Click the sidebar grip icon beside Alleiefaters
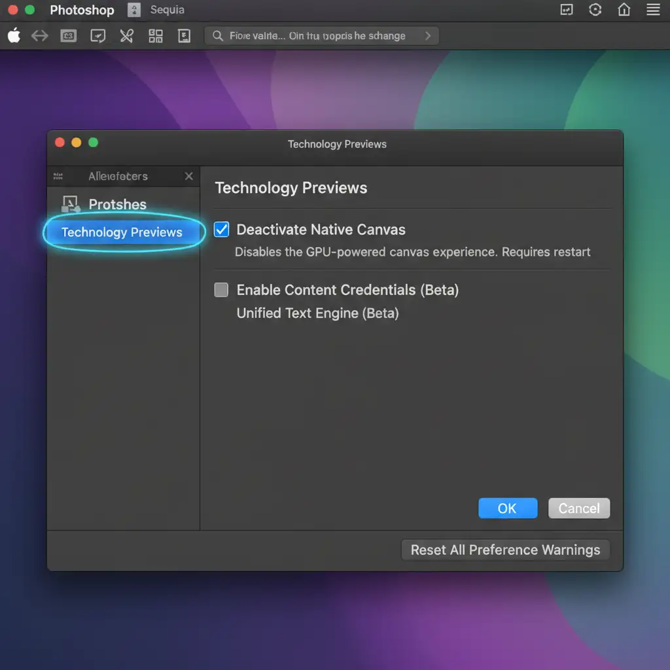670x670 pixels. tap(58, 176)
